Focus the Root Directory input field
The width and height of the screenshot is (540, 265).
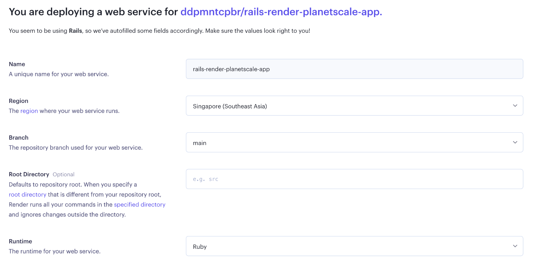(x=354, y=179)
